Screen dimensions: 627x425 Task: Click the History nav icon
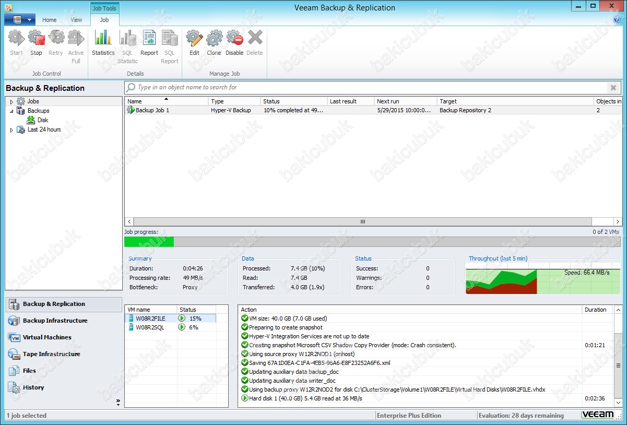coord(15,387)
